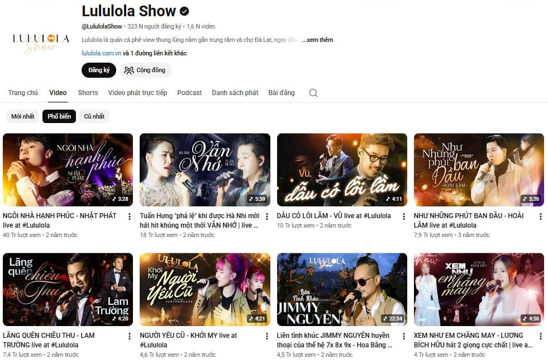Open options menu for XEM NHƯ EM CHẲNG MAY video
The width and height of the screenshot is (548, 363).
[541, 336]
